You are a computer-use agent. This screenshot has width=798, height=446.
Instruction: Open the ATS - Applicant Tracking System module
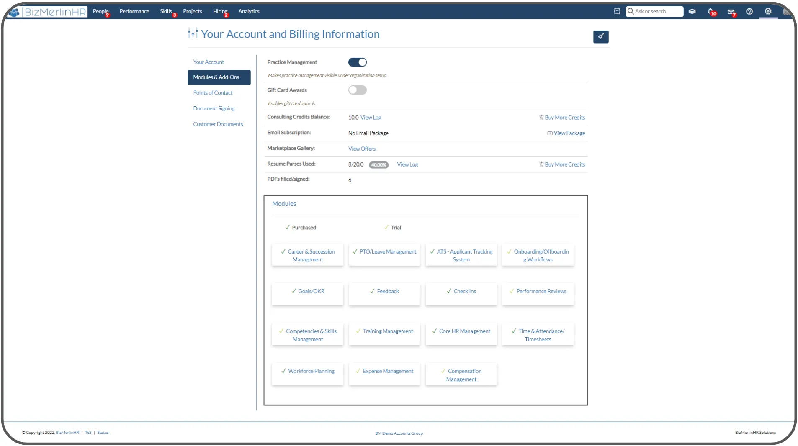461,255
